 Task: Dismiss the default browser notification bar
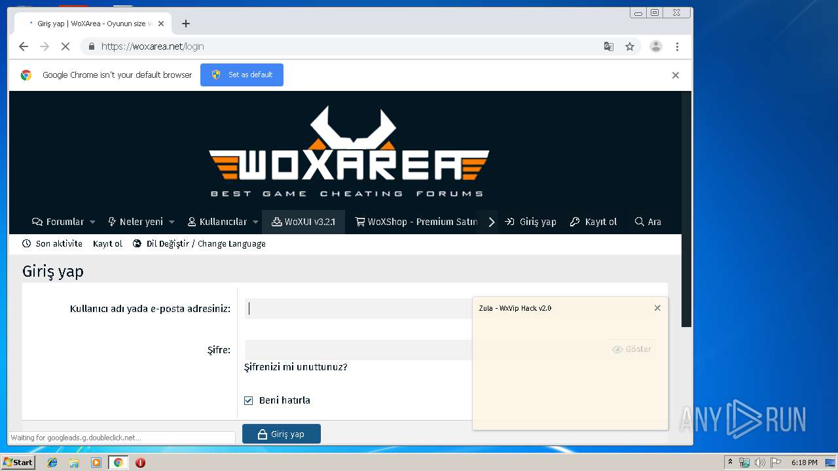(676, 75)
